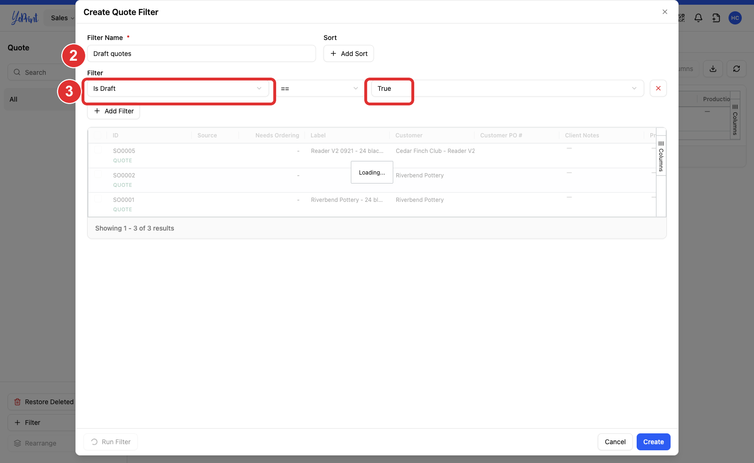
Task: Select the SO0005 row checkbox
Action: tap(98, 150)
